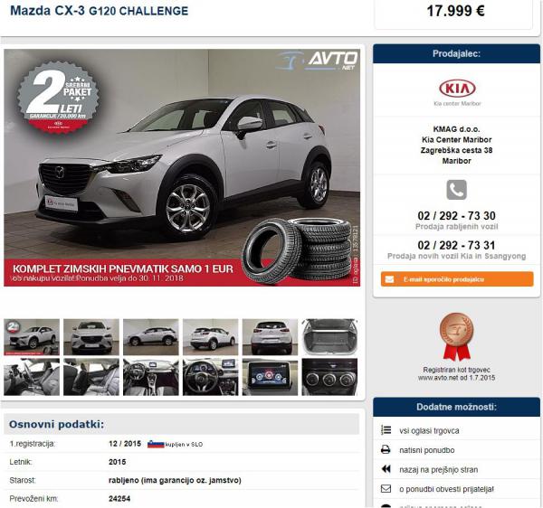Open the steering wheel dashboard thumbnail
This screenshot has height=508, width=543.
210,377
